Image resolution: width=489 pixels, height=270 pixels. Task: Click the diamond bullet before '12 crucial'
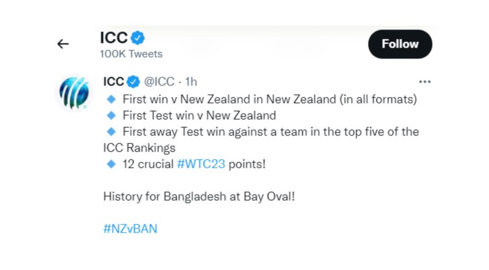(111, 164)
